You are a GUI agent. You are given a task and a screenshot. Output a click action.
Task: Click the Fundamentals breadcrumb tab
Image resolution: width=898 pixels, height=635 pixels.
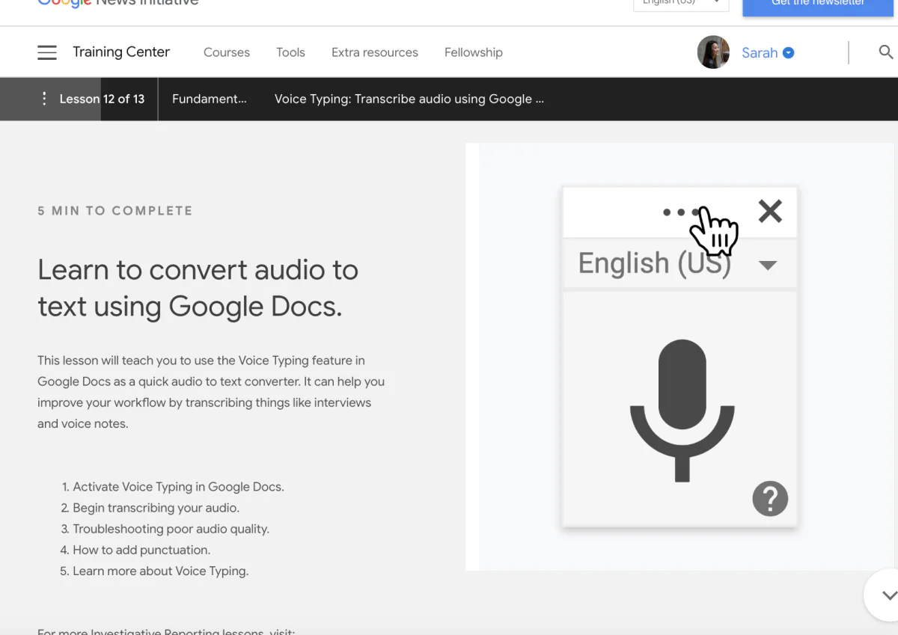(210, 98)
